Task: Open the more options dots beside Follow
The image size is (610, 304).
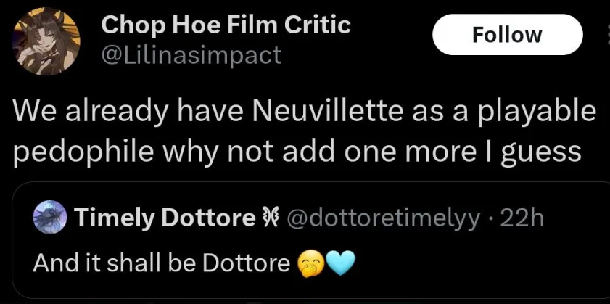Action: (x=608, y=35)
